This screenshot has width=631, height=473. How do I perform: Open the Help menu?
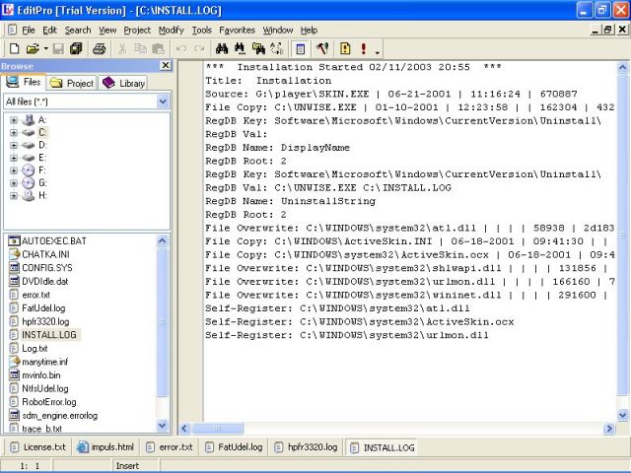309,31
